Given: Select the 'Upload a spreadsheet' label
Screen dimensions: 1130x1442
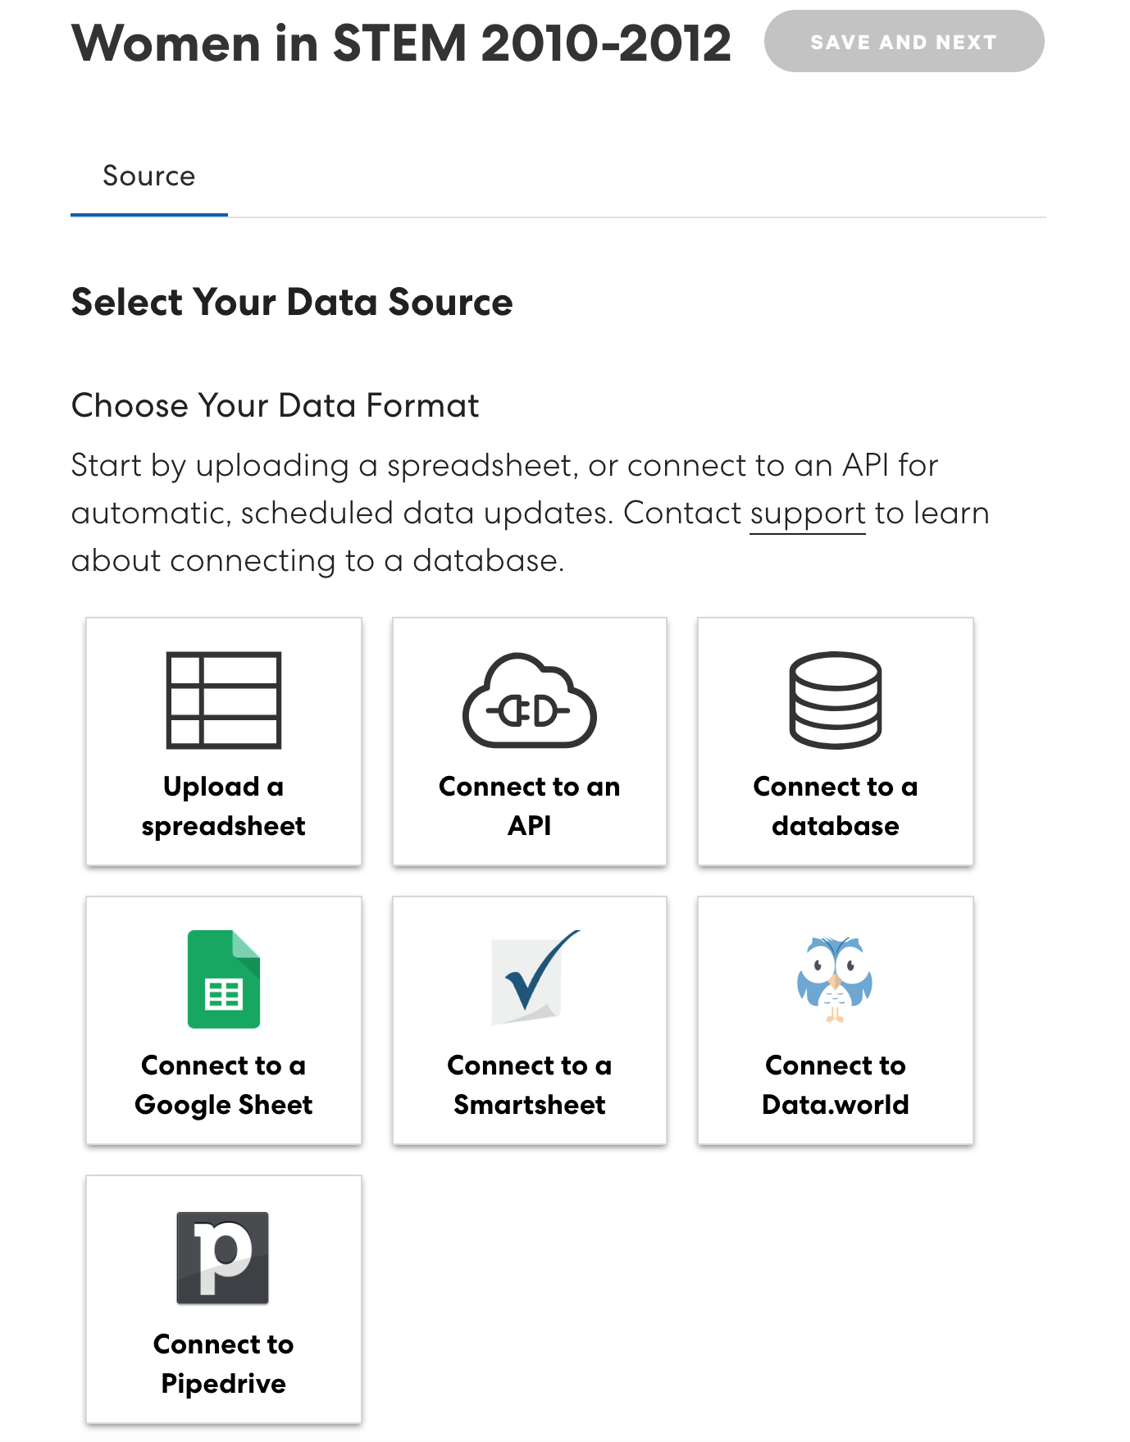Looking at the screenshot, I should pos(223,806).
